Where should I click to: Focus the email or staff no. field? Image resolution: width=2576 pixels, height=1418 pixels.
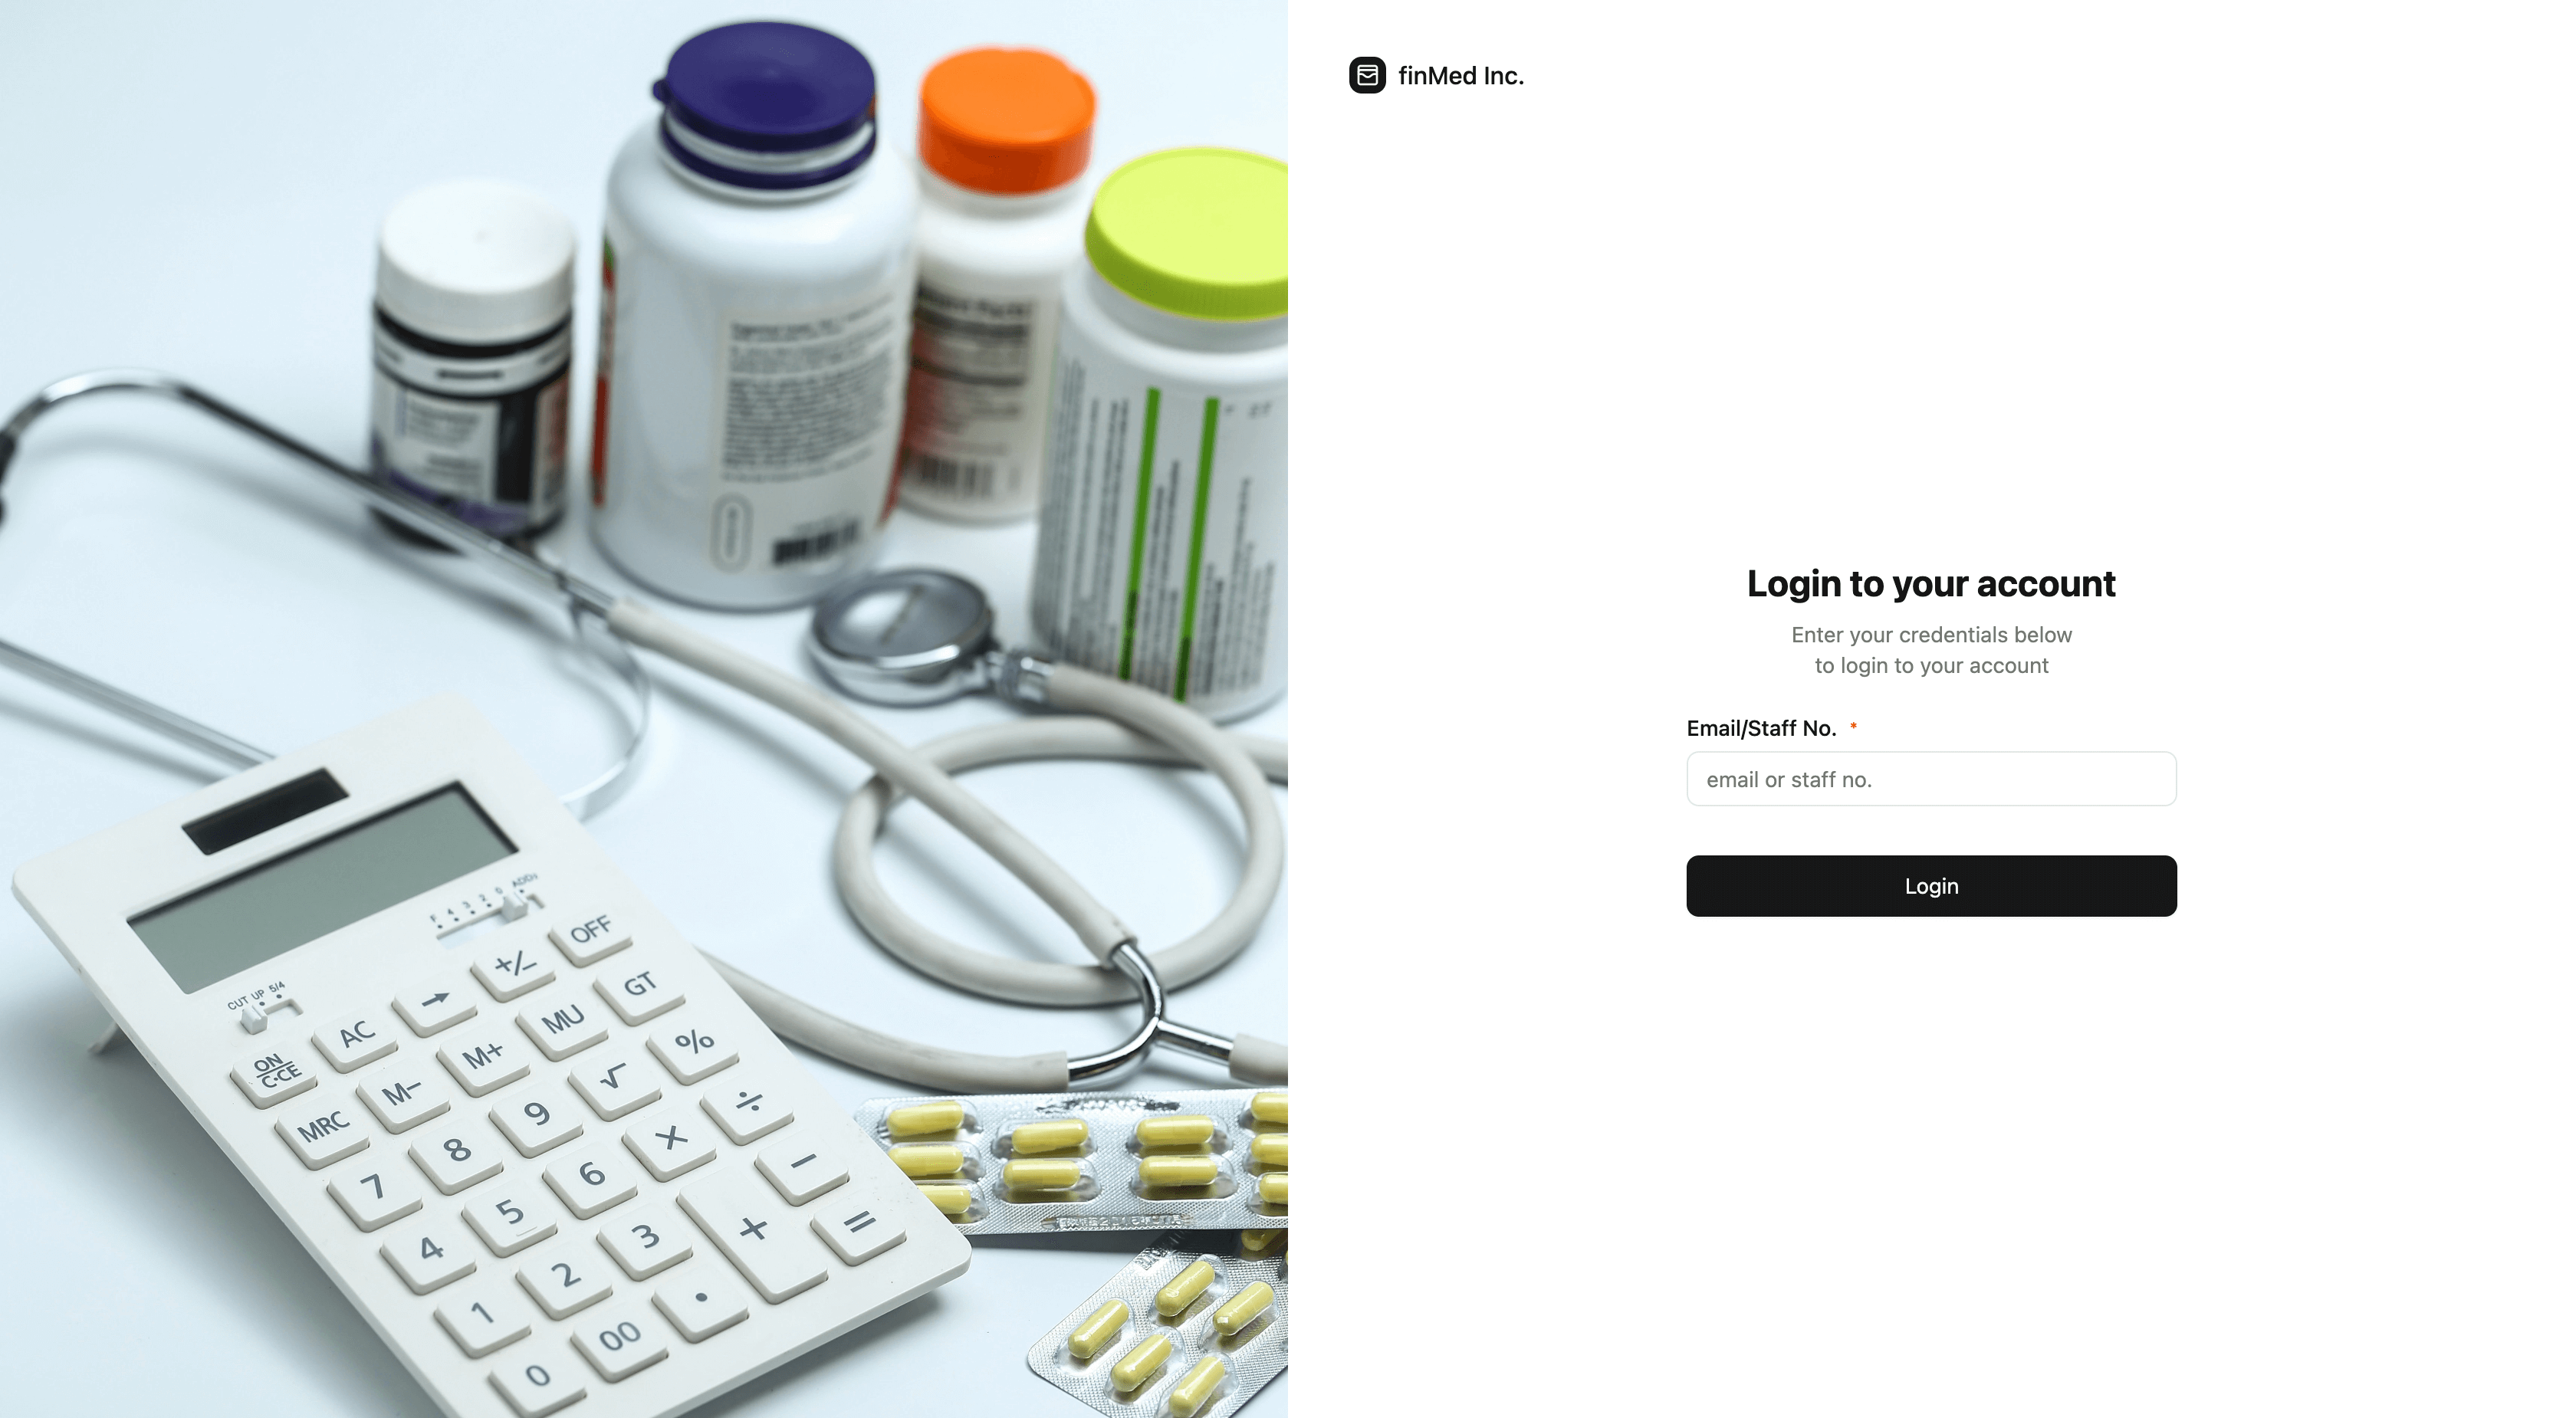coord(1931,779)
